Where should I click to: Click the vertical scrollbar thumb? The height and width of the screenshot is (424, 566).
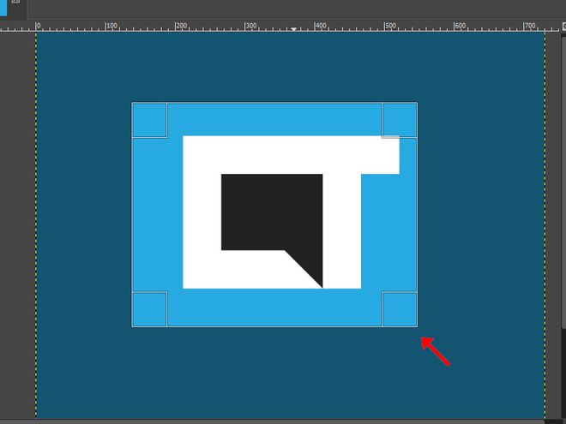click(563, 182)
